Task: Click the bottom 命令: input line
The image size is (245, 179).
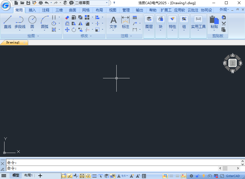Action: pyautogui.click(x=112, y=168)
